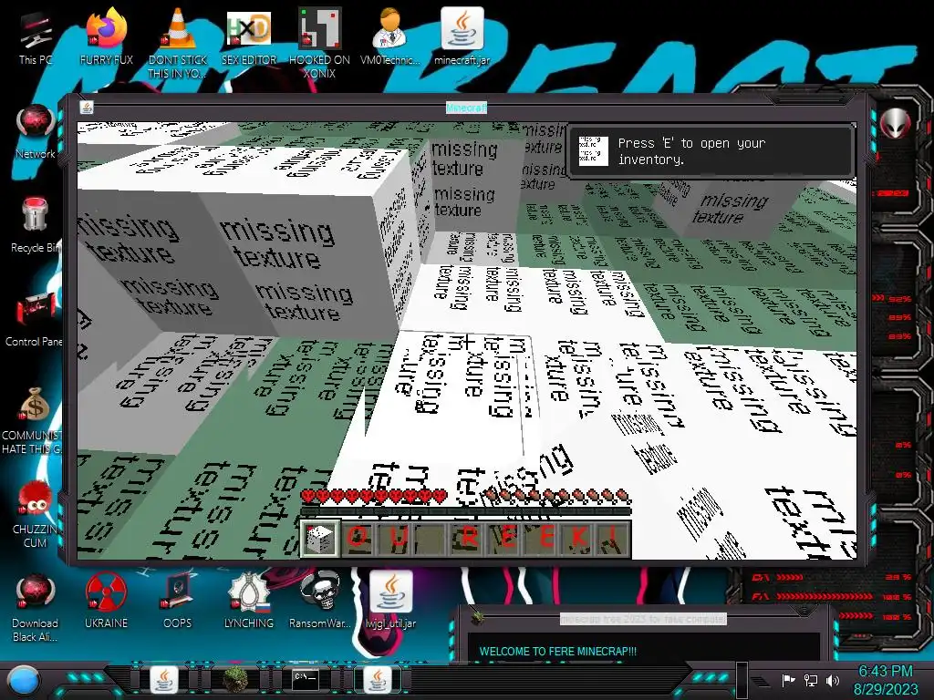This screenshot has height=700, width=934.
Task: Open the Network desktop icon
Action: pos(36,132)
